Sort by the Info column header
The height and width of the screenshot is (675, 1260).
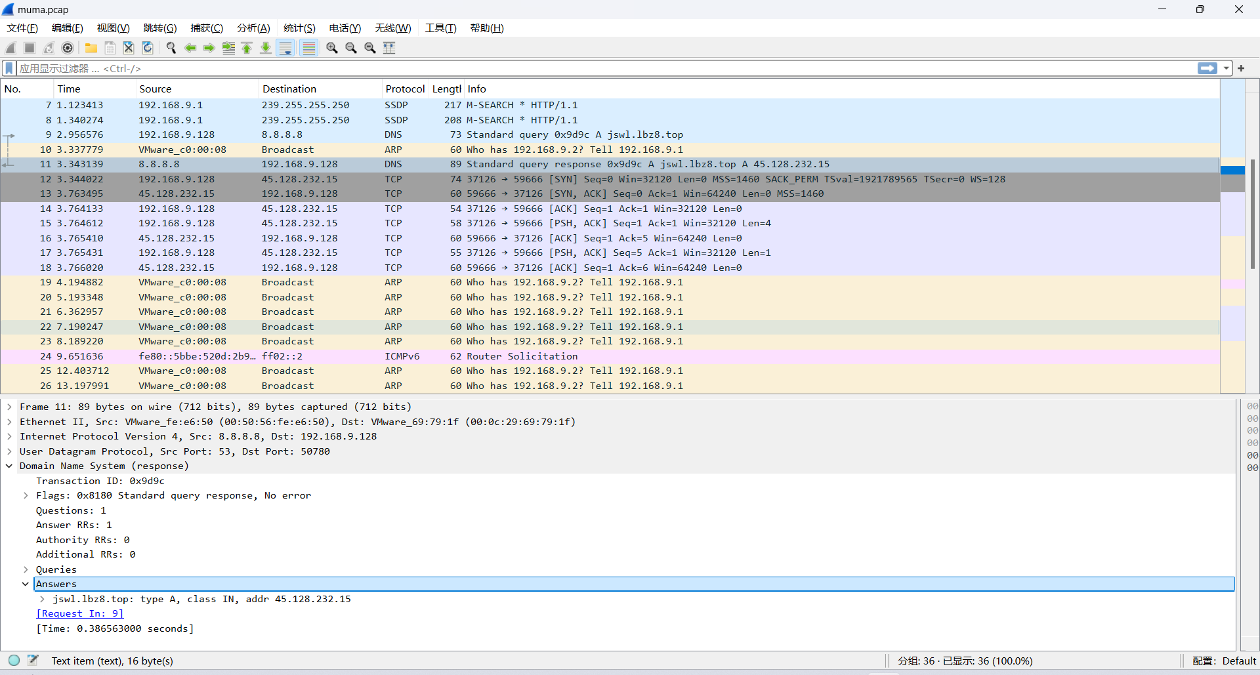pos(842,89)
